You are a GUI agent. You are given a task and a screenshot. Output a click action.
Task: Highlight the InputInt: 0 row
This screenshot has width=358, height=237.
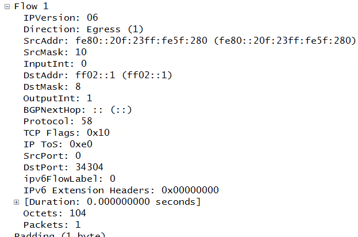[x=55, y=63]
